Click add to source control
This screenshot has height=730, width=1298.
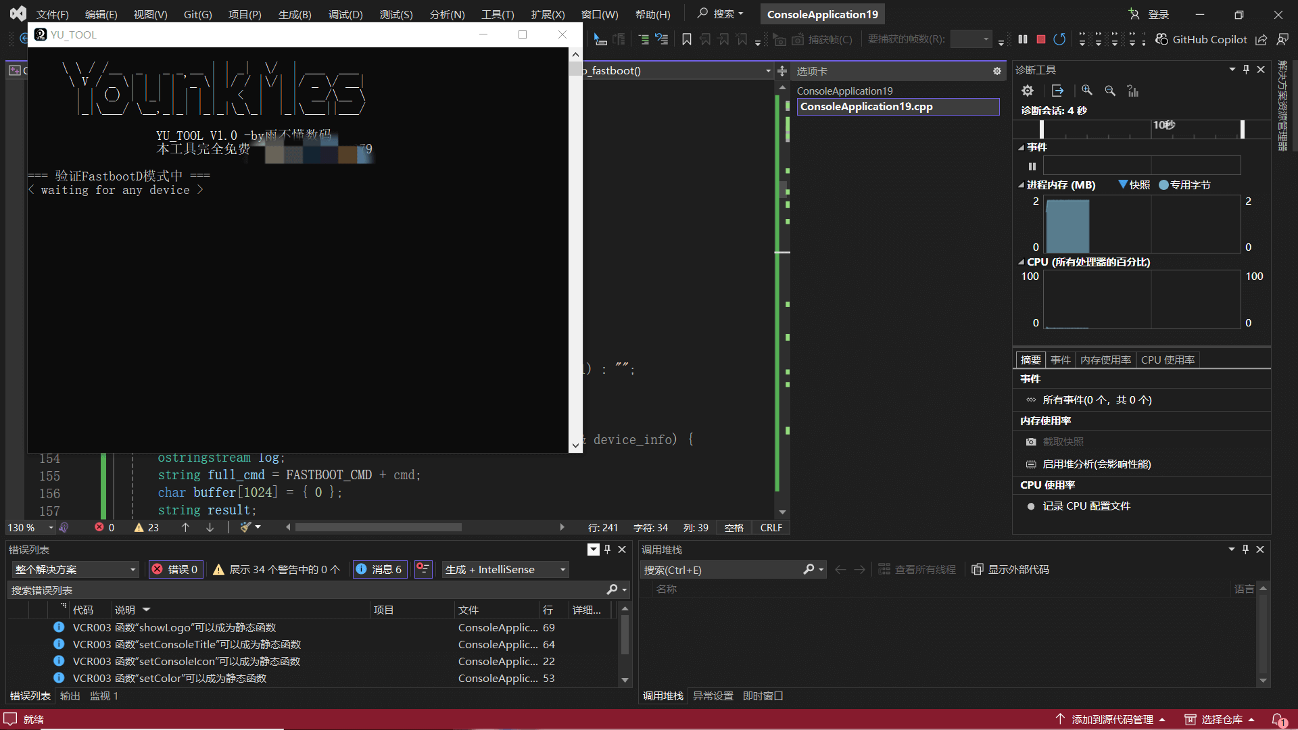(x=1111, y=720)
